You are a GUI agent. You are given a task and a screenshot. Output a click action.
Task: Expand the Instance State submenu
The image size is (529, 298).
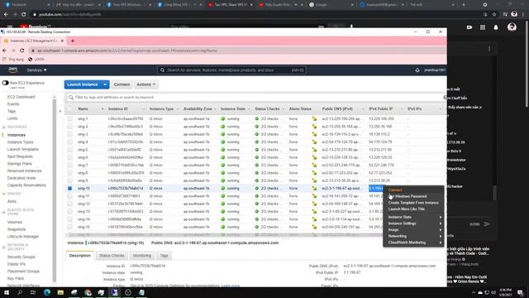[414, 217]
